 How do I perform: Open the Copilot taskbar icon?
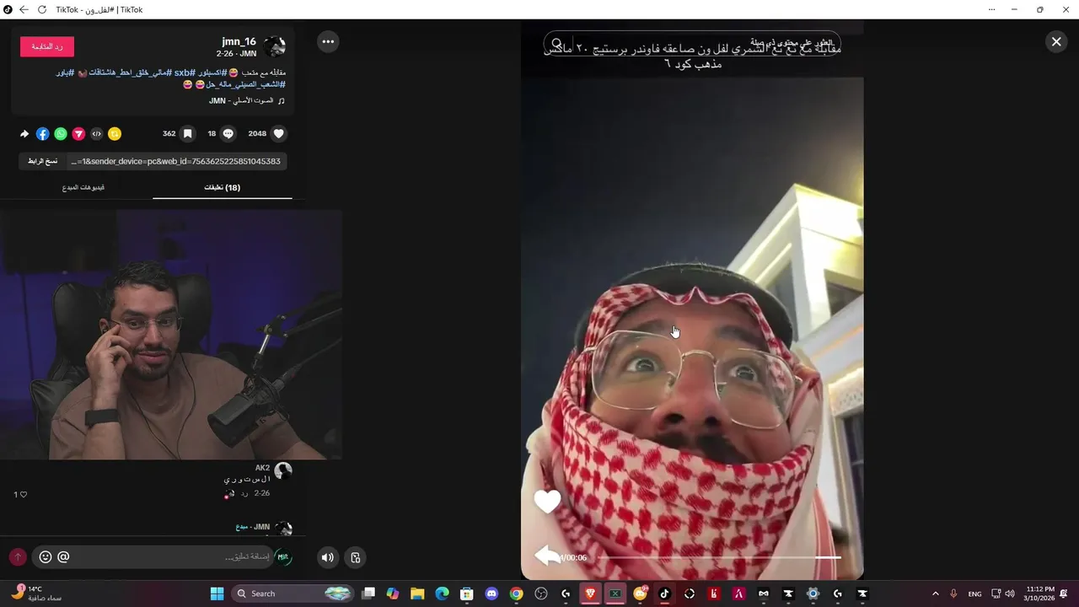(x=393, y=594)
